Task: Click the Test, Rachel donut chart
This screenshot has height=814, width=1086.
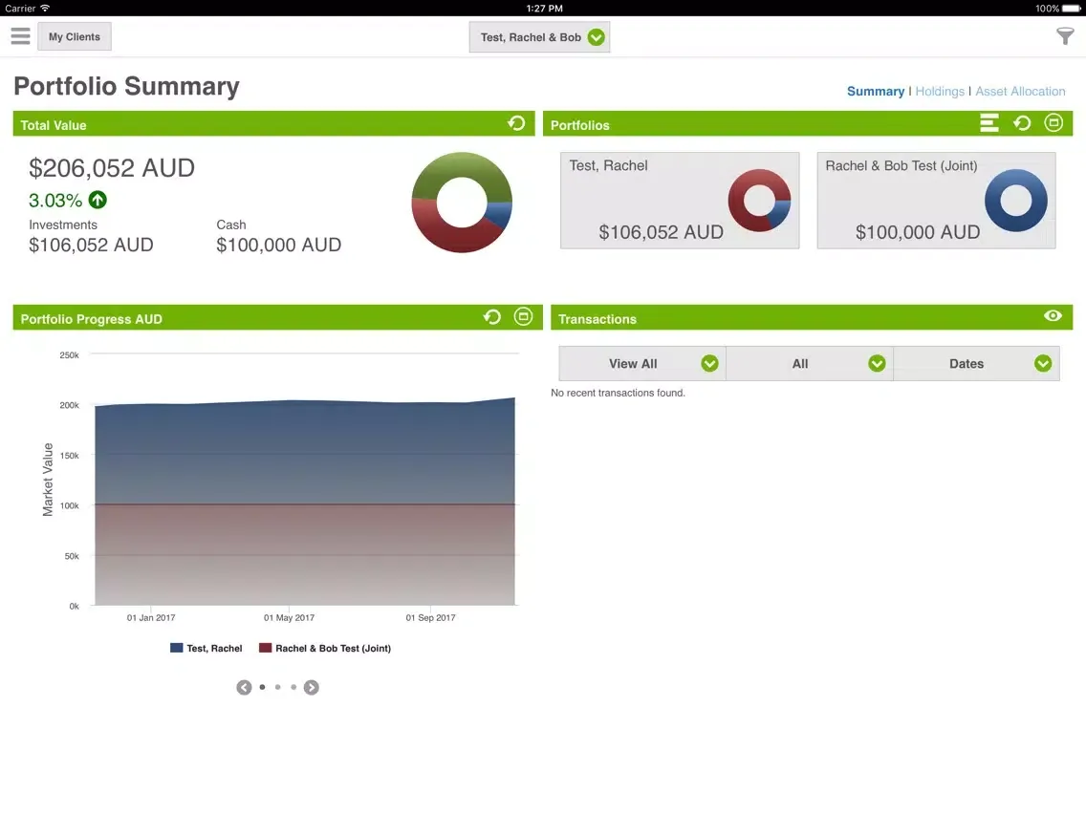Action: point(759,200)
